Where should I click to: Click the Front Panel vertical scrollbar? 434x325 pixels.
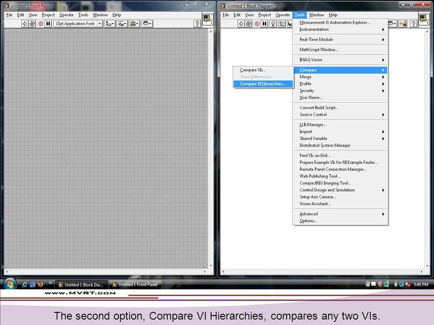(x=211, y=149)
